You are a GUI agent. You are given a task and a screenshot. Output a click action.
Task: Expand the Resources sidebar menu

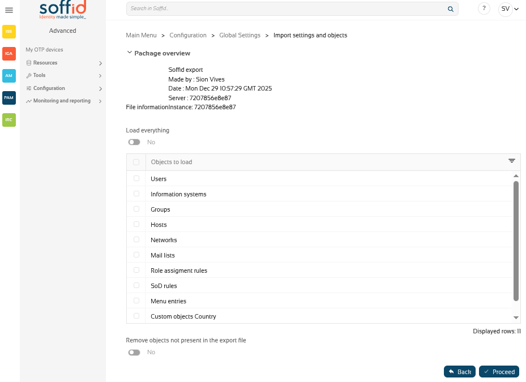pos(63,63)
